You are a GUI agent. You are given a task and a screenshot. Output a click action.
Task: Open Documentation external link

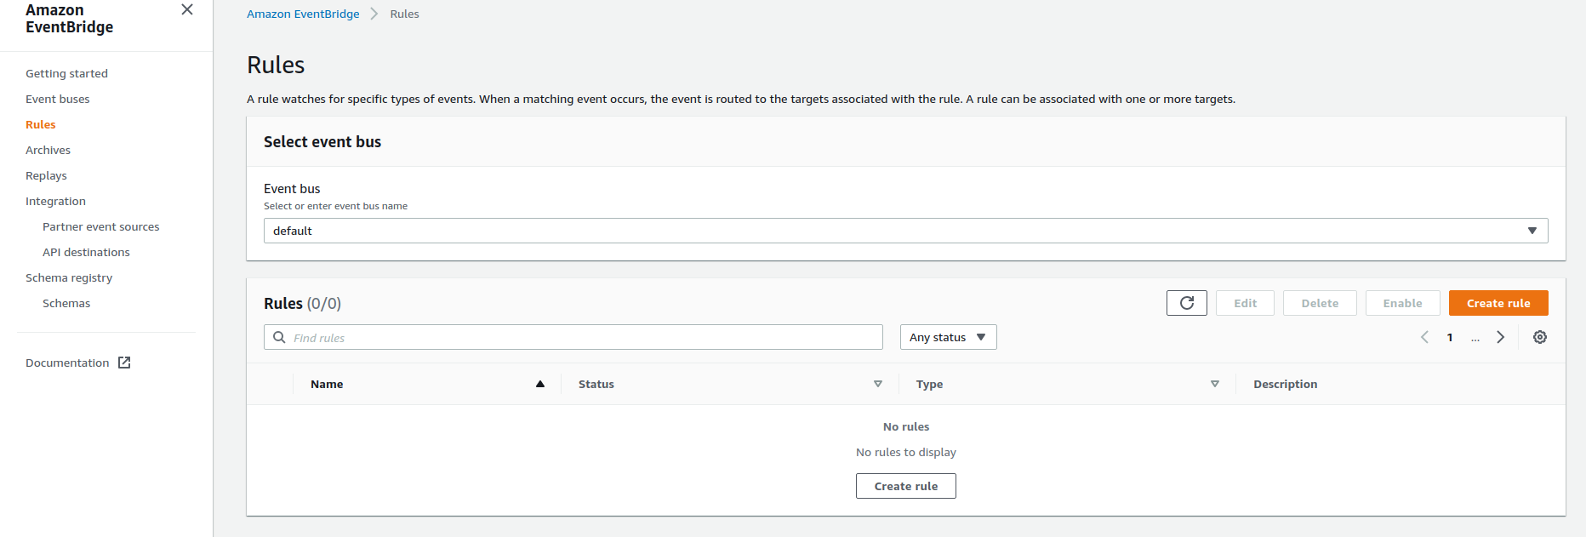[77, 363]
